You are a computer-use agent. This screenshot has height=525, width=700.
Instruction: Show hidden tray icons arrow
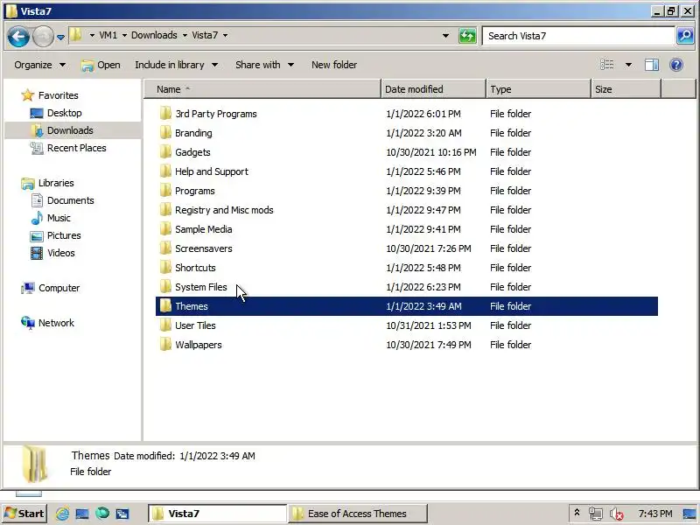tap(577, 513)
